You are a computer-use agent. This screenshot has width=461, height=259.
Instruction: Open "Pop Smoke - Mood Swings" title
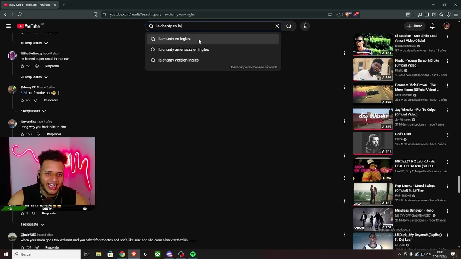pos(415,188)
